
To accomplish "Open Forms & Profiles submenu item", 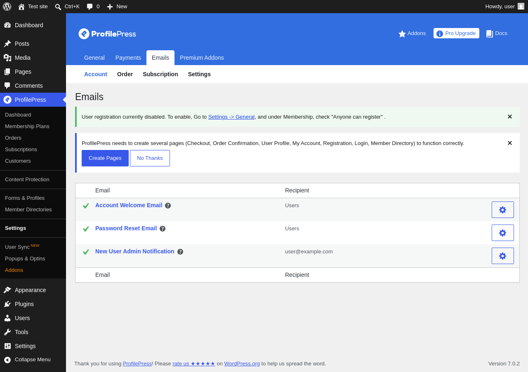I will pos(33,198).
